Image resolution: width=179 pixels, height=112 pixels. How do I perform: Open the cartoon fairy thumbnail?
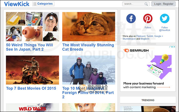coord(89,107)
